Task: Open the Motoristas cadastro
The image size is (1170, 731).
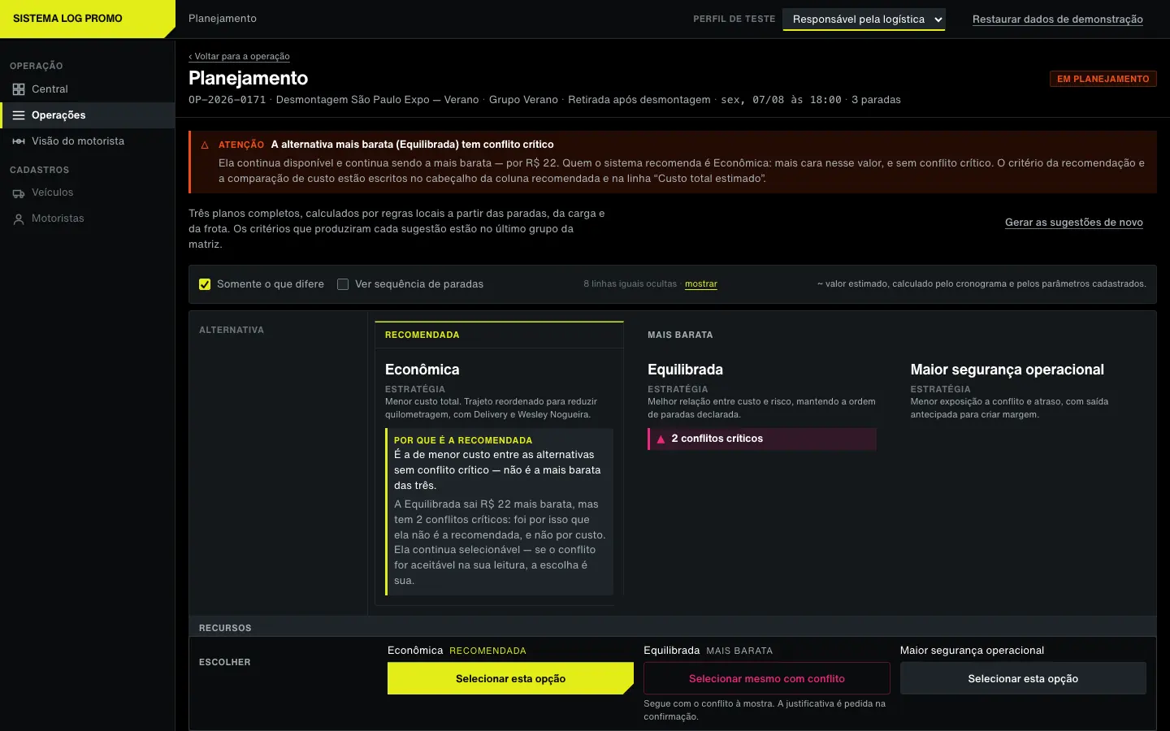Action: (x=88, y=218)
